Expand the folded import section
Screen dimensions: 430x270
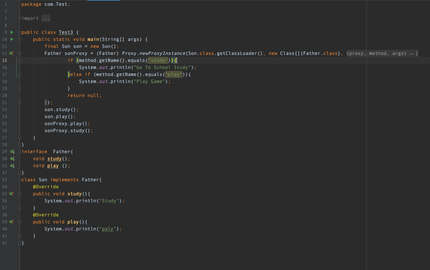point(19,18)
